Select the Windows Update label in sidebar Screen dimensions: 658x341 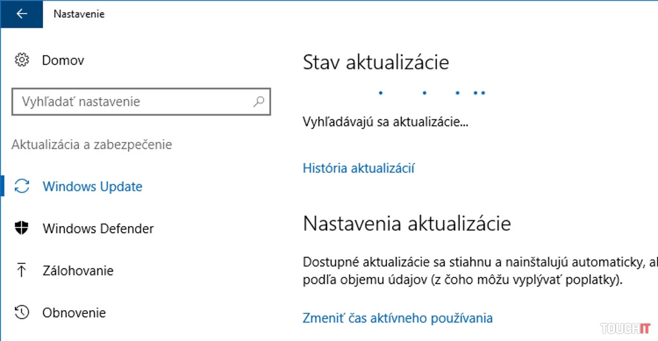pos(93,187)
